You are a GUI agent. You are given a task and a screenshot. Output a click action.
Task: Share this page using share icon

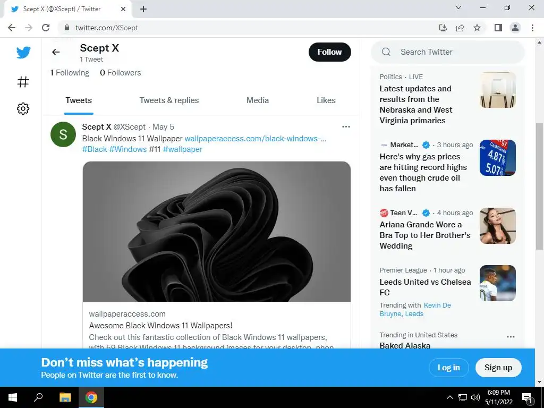coord(460,28)
